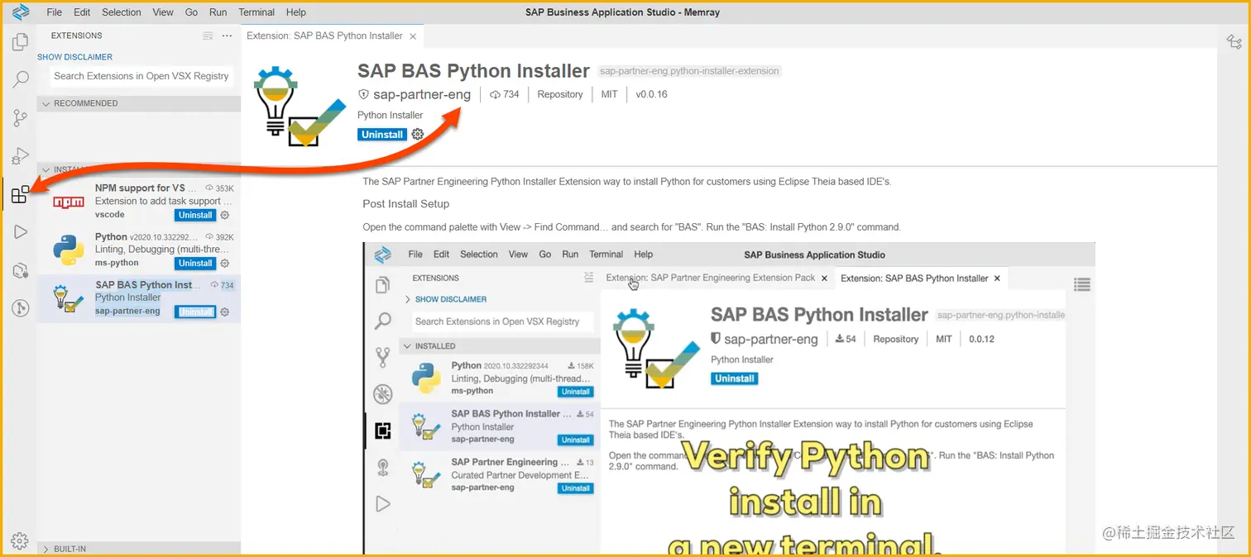Click the npm logo in extension list
Screen dimensions: 1251x557
coord(68,202)
